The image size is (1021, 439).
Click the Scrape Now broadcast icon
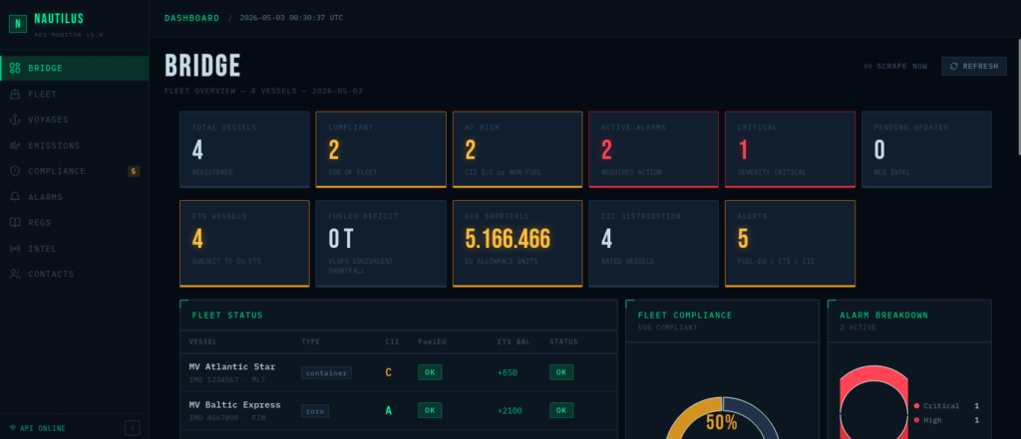(868, 67)
